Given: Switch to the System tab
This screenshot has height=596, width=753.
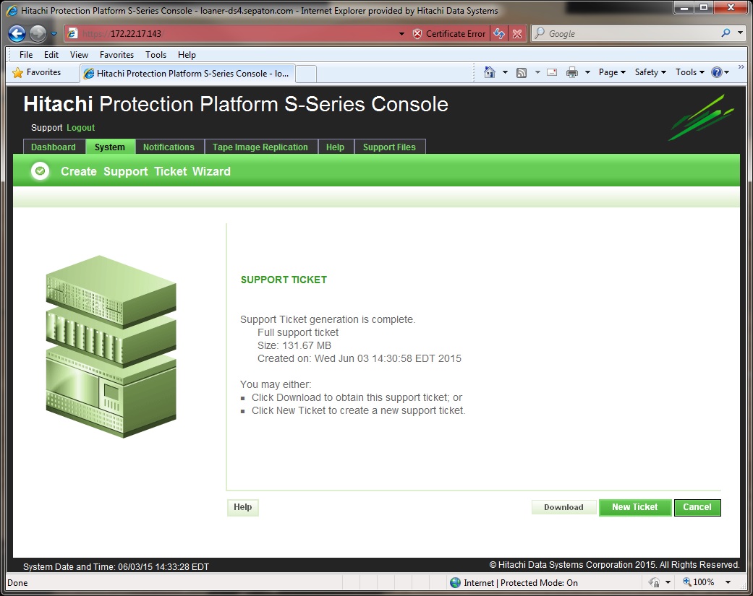Looking at the screenshot, I should tap(110, 147).
